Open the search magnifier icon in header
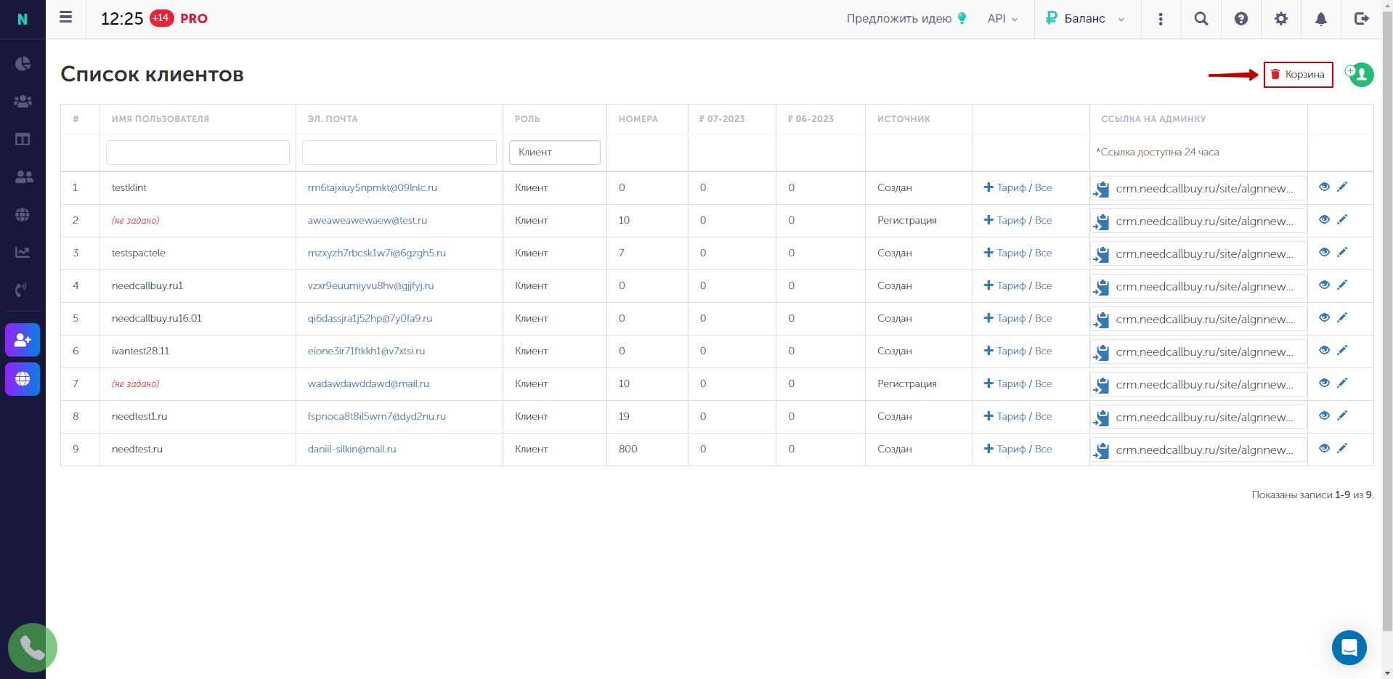Viewport: 1393px width, 679px height. pyautogui.click(x=1201, y=19)
